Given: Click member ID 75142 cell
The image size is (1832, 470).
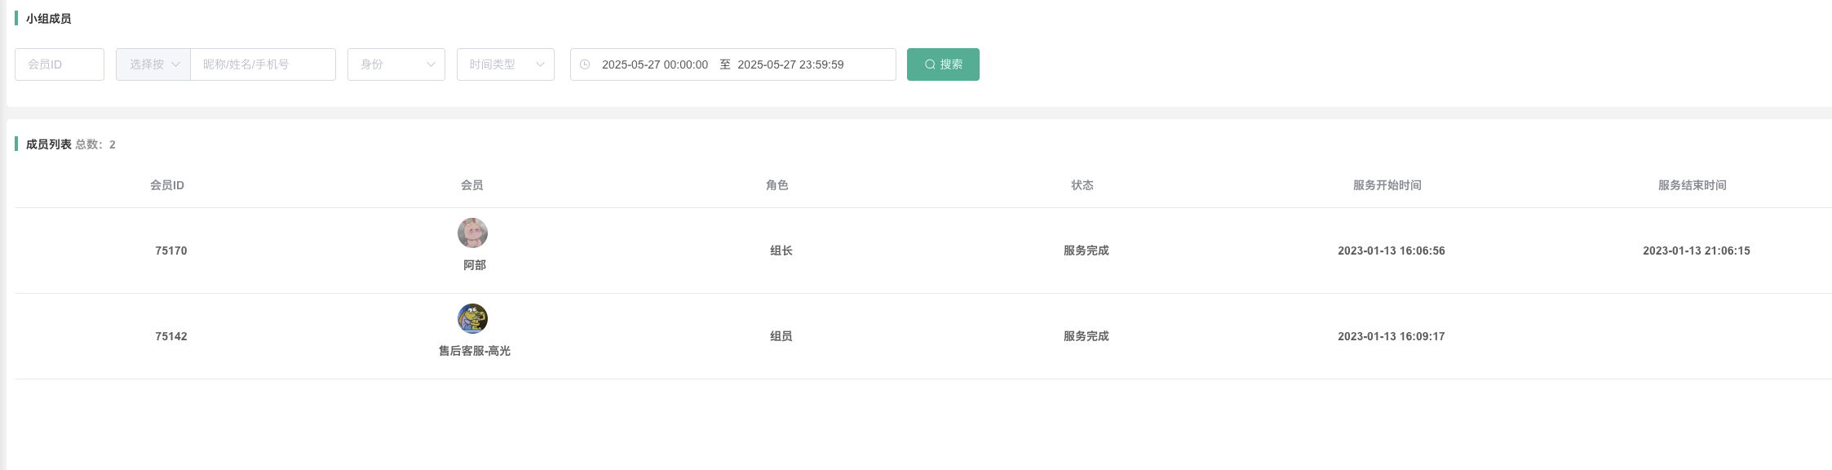Looking at the screenshot, I should click(x=171, y=336).
